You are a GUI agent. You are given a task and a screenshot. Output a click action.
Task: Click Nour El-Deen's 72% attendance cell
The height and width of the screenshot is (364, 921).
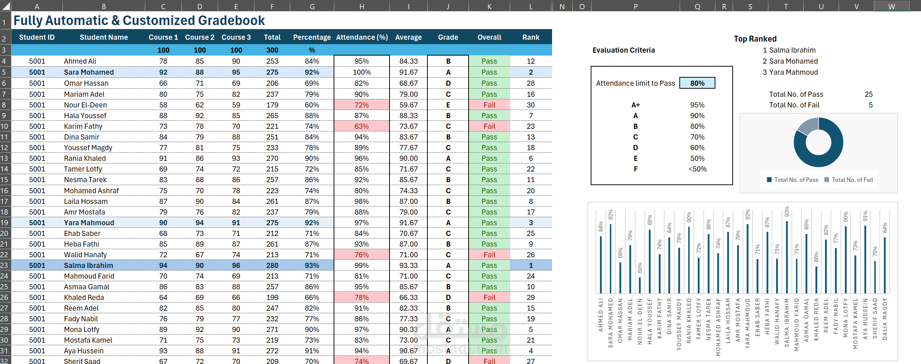tap(362, 105)
